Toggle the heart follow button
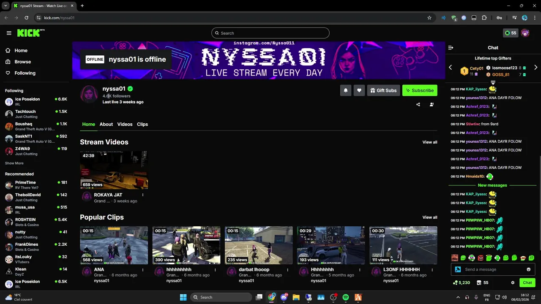Image resolution: width=541 pixels, height=304 pixels. tap(359, 90)
